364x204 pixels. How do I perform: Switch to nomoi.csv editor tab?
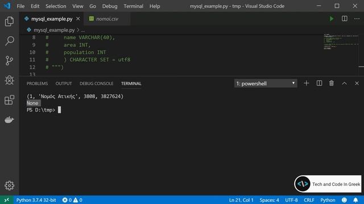[107, 19]
